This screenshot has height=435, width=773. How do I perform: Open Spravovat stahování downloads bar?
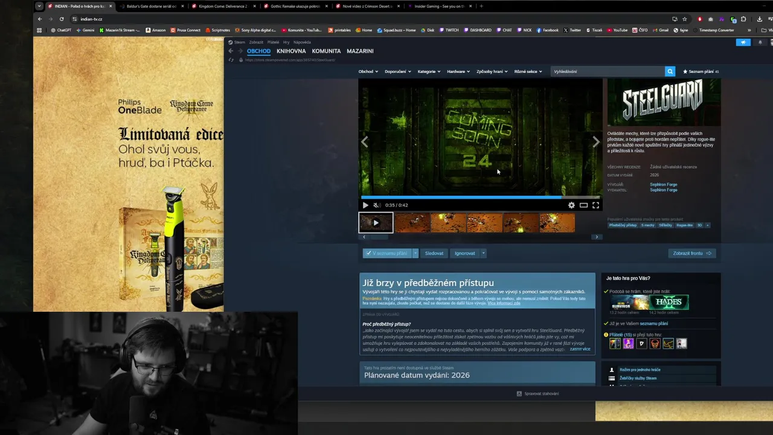pos(537,393)
